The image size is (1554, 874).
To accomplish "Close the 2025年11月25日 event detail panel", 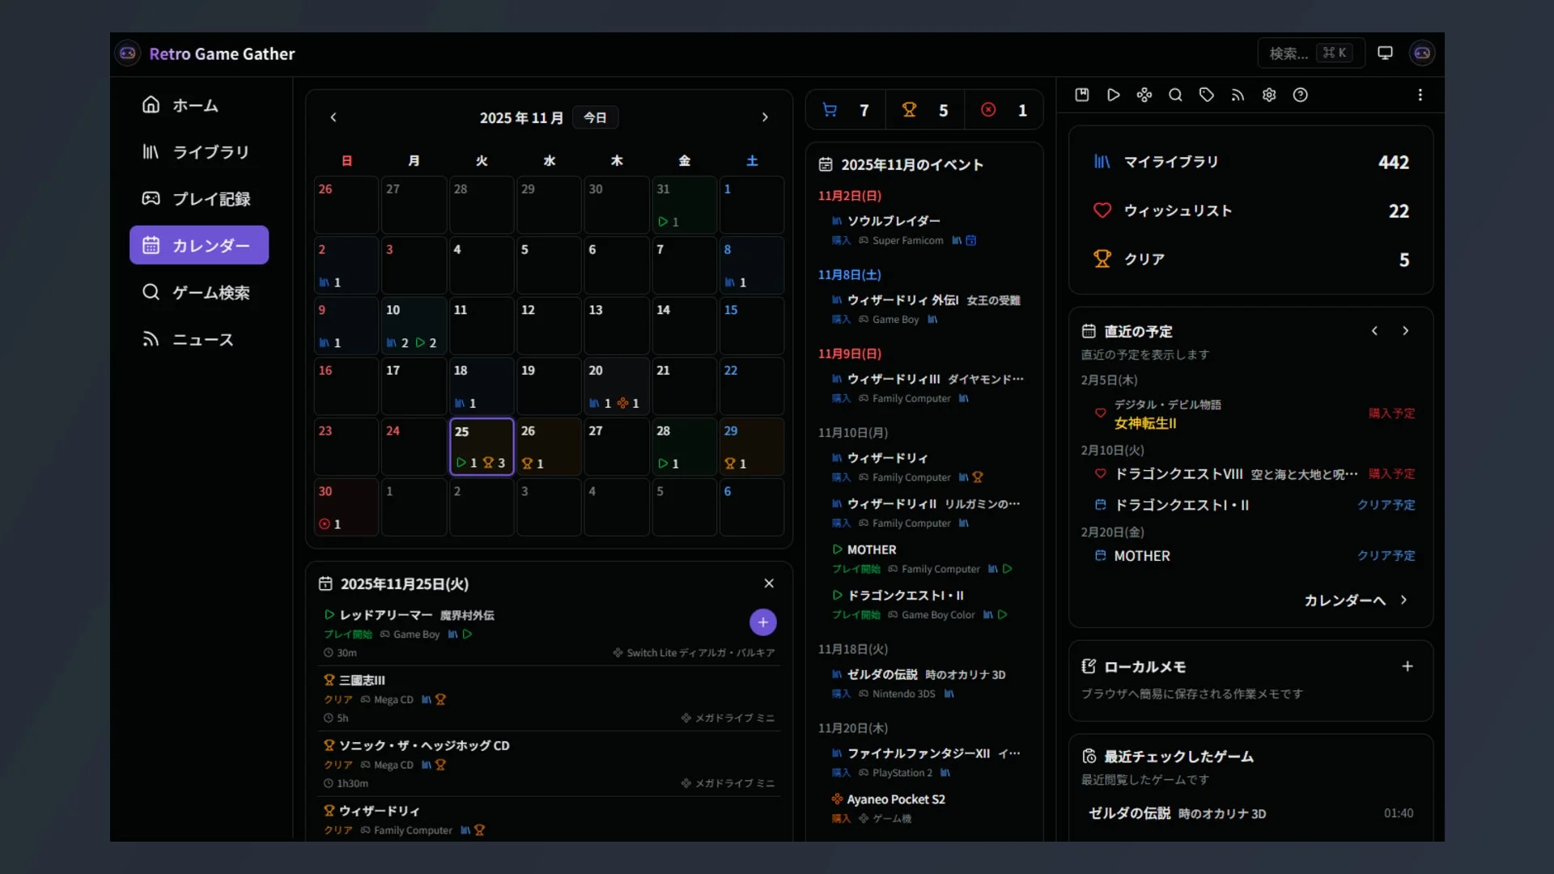I will (769, 583).
